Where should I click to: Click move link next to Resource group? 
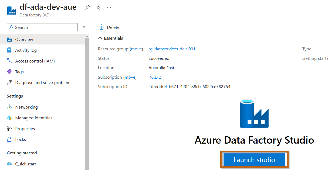136,49
